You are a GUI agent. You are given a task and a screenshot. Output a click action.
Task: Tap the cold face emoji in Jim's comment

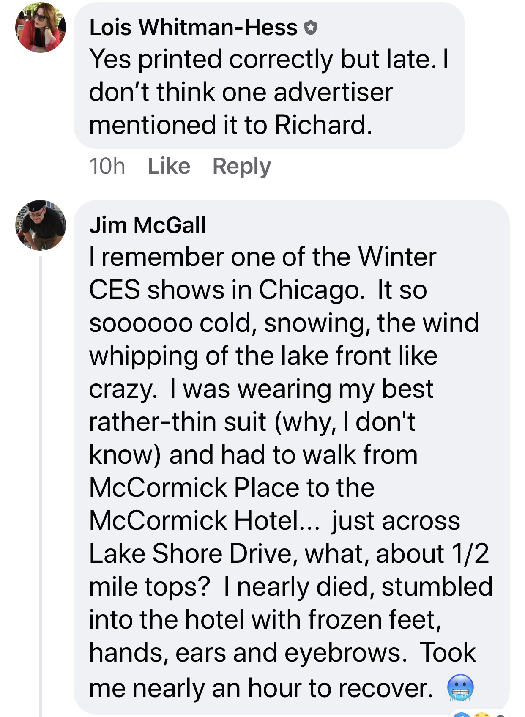click(460, 688)
